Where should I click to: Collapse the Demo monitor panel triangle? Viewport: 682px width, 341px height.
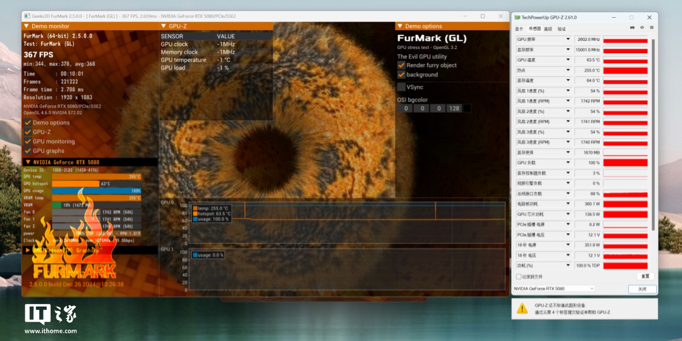(26, 26)
